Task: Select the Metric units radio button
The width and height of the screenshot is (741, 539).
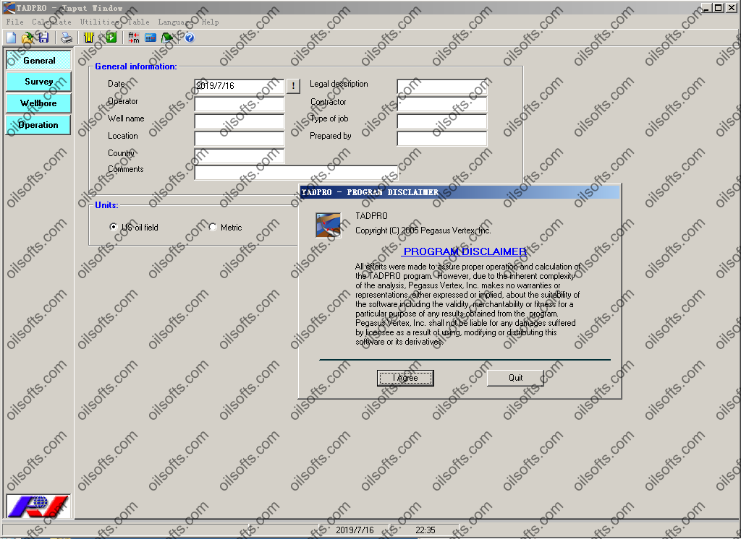Action: pyautogui.click(x=213, y=227)
